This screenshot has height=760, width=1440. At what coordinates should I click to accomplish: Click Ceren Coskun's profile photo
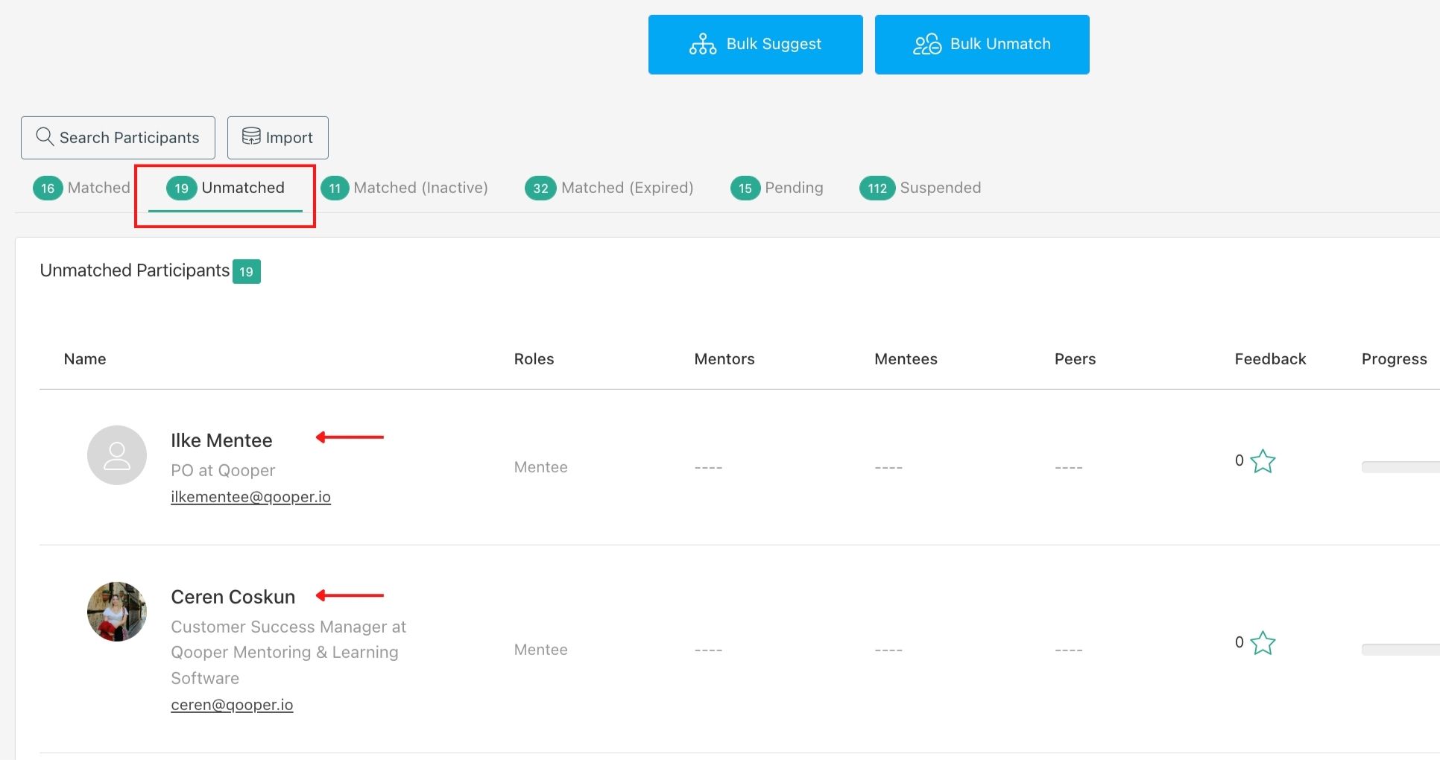tap(116, 611)
